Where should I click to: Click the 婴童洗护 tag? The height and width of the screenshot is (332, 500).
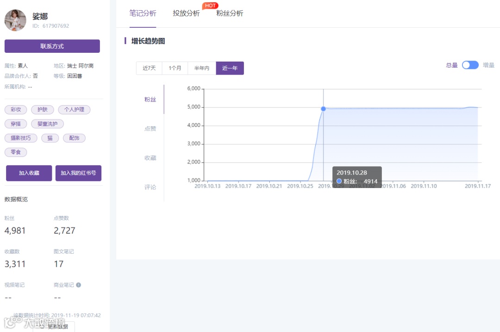[48, 124]
